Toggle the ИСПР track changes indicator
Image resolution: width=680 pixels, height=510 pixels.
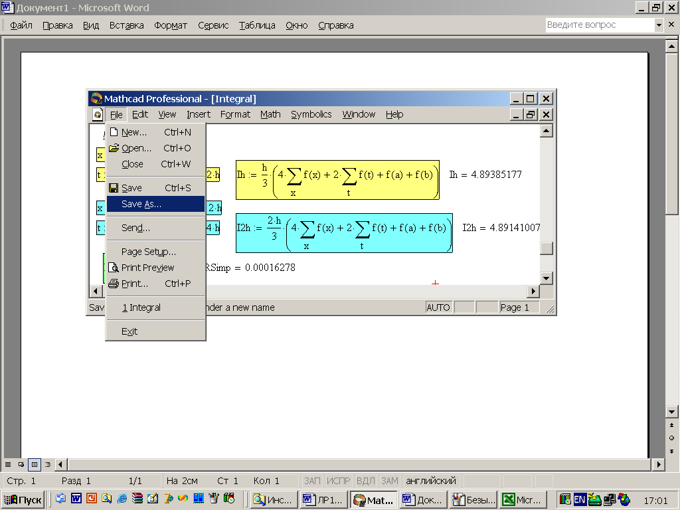(x=338, y=481)
